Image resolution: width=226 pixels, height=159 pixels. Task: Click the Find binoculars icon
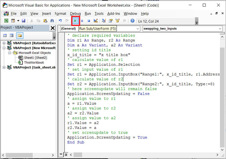(52, 21)
